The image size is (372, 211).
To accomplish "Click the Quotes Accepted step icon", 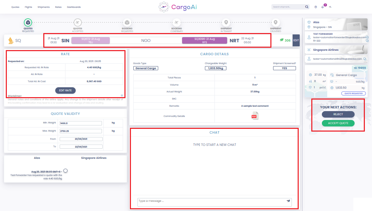I will point(77,22).
